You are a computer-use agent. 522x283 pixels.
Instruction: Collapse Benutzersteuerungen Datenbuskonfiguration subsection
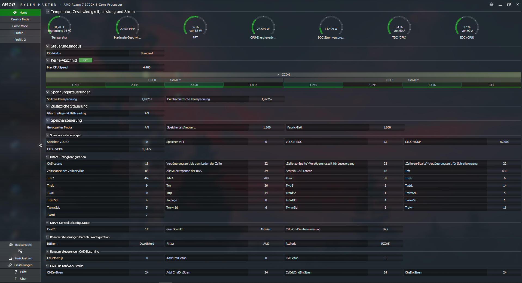click(47, 237)
